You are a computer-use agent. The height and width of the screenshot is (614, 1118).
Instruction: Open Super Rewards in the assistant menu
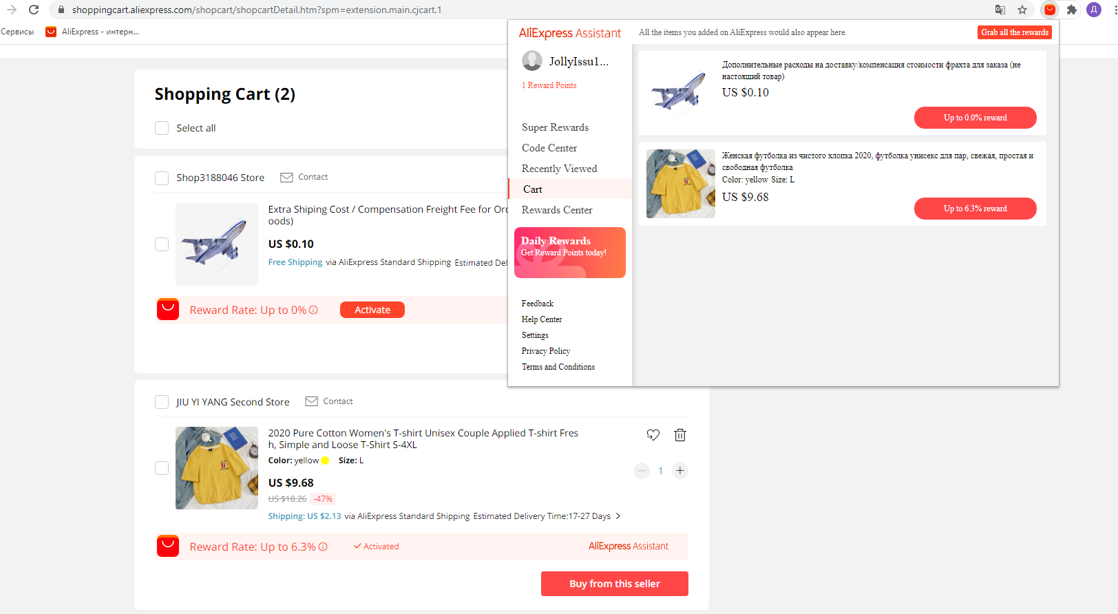[x=556, y=127]
